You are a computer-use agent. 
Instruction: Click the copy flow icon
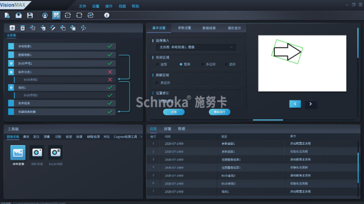[x=63, y=28]
